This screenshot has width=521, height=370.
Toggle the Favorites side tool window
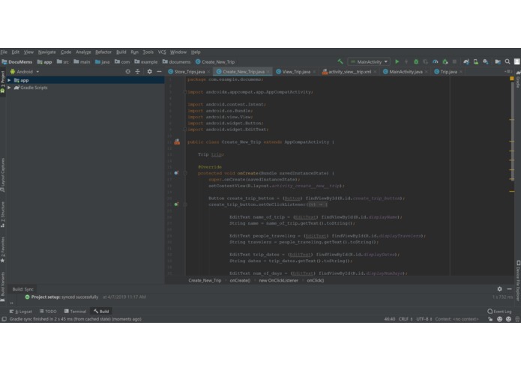[x=3, y=250]
